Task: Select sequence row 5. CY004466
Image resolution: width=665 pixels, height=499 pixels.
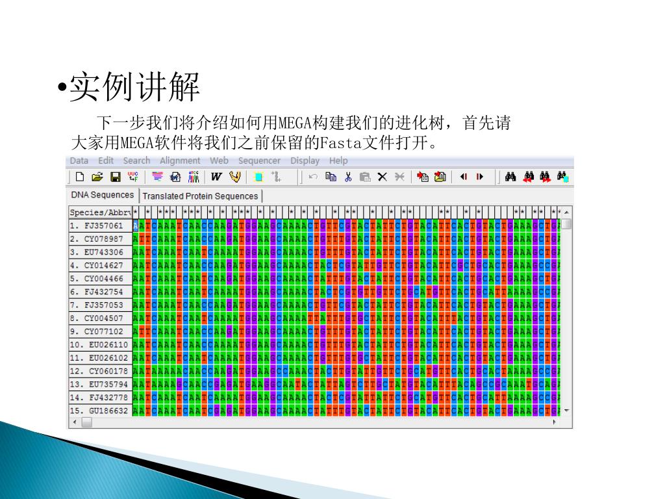Action: coord(101,278)
